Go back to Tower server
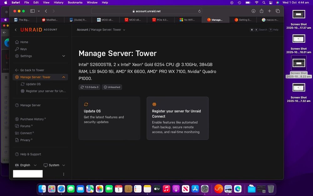The width and height of the screenshot is (313, 196). click(x=29, y=70)
